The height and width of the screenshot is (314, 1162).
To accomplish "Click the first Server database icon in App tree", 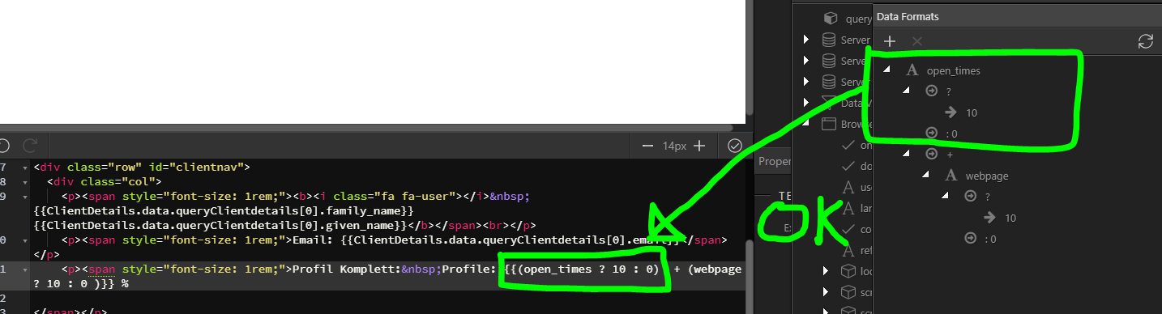I will (x=828, y=40).
